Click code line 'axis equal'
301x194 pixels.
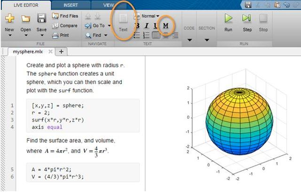[47, 127]
